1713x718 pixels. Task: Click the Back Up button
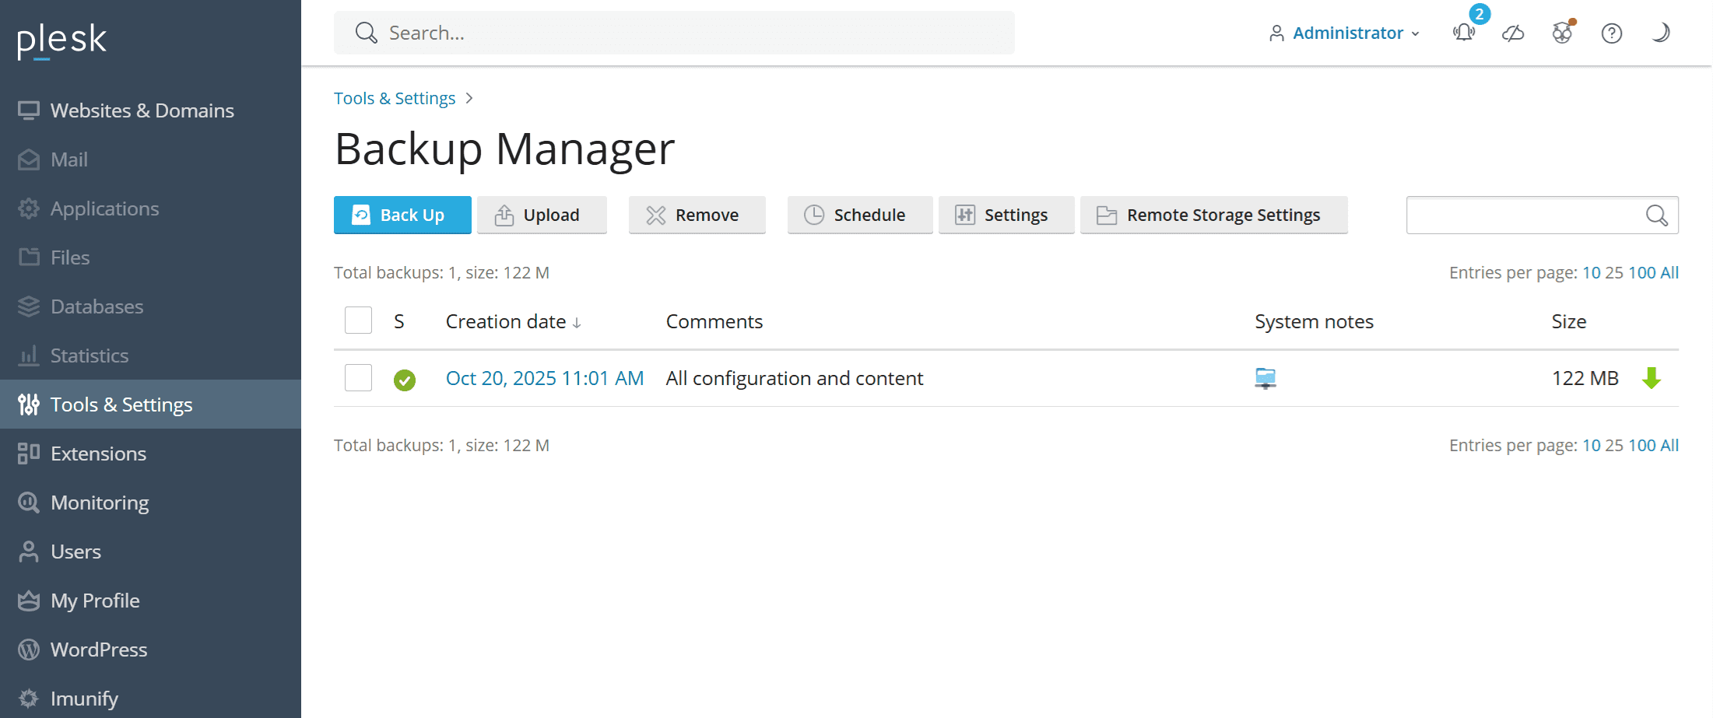(402, 215)
